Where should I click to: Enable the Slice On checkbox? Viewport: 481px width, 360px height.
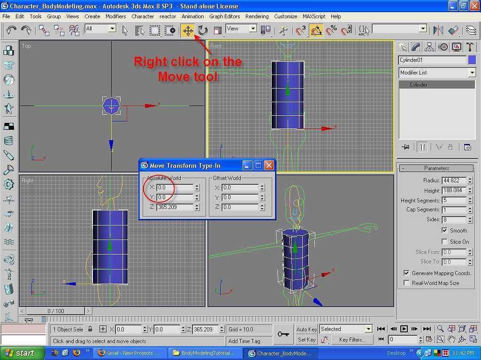tap(444, 242)
